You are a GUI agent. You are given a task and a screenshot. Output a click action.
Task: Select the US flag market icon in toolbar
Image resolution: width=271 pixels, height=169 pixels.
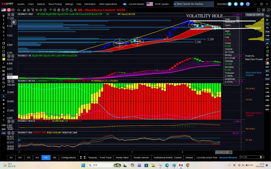(4, 10)
